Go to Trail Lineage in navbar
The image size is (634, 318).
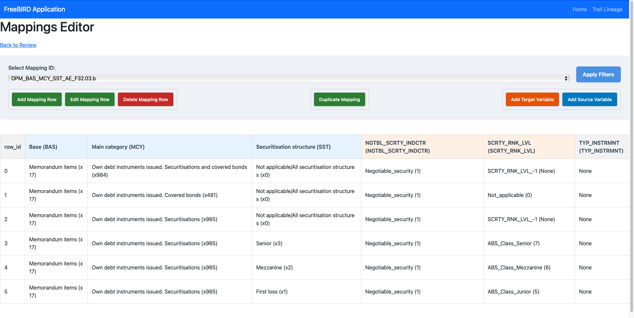point(607,10)
